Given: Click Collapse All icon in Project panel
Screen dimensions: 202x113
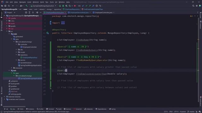Looking at the screenshot, I should [x=33, y=13].
